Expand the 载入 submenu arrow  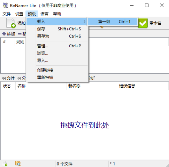point(84,21)
